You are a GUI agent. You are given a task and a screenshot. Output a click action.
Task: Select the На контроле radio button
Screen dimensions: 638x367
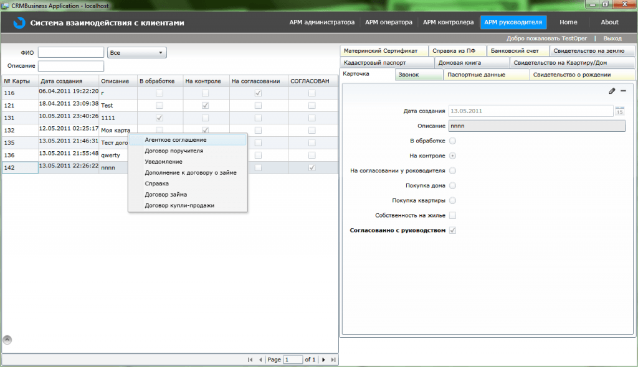click(452, 156)
